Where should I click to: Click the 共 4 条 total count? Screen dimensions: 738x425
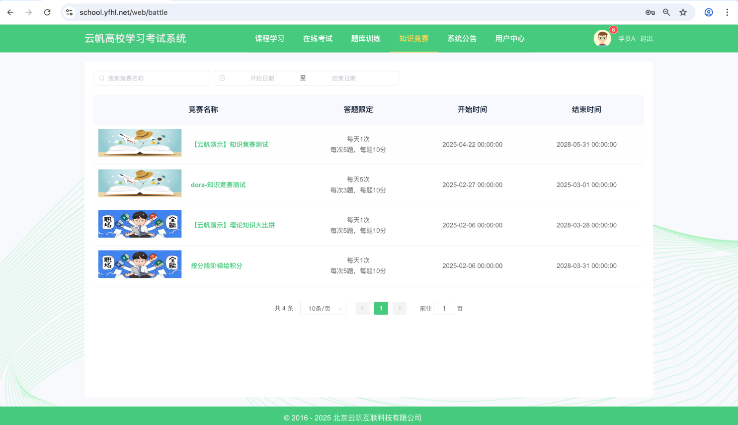[284, 309]
